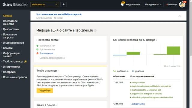Screen dimensions: 192x108
Task: Click the Turbo rocket icon in sidebar
Action: 25,61
